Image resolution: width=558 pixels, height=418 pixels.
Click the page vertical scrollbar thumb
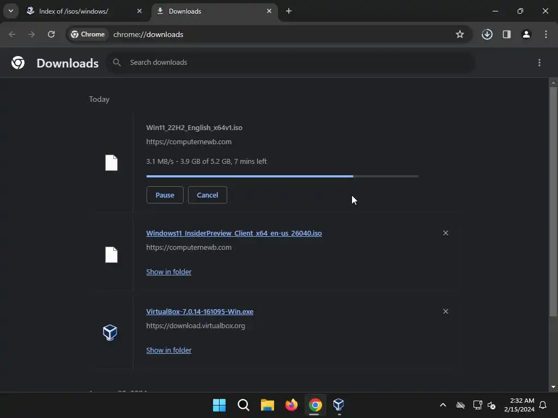(x=553, y=201)
